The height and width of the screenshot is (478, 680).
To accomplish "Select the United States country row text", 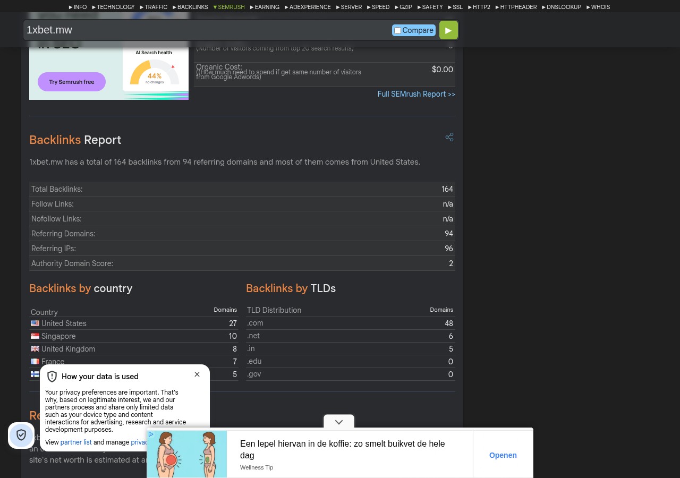I will [64, 323].
